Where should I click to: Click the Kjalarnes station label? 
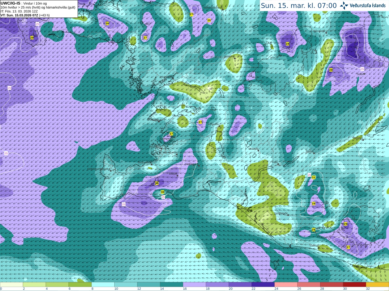165,139
